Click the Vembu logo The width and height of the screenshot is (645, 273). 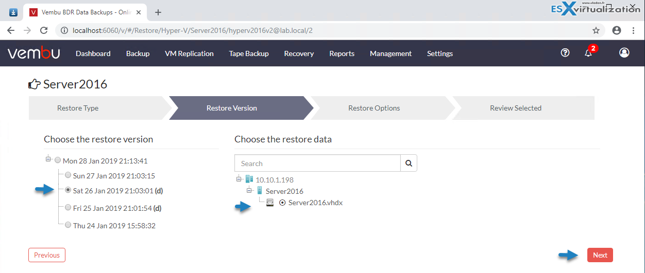click(33, 53)
